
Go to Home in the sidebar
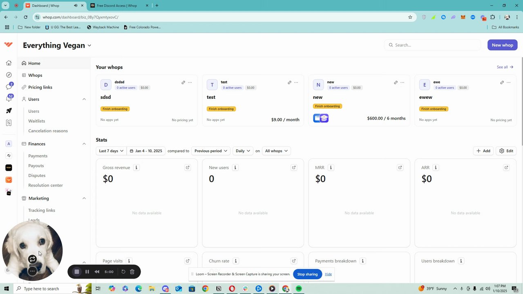click(x=54, y=63)
